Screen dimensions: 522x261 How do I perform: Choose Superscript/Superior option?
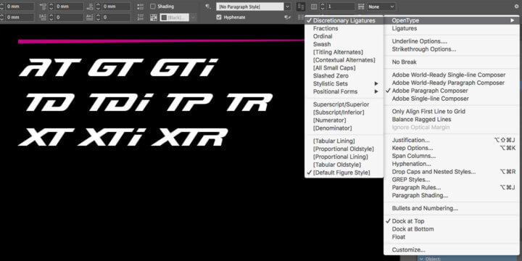(x=344, y=104)
